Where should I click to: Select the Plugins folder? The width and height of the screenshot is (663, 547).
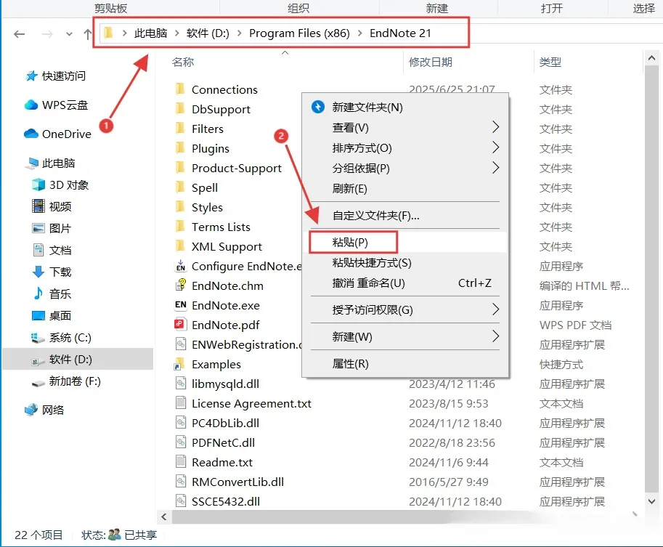tap(210, 148)
